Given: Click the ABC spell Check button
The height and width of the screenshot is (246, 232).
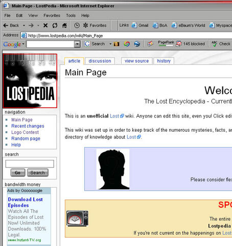Looking at the screenshot, I should 221,44.
